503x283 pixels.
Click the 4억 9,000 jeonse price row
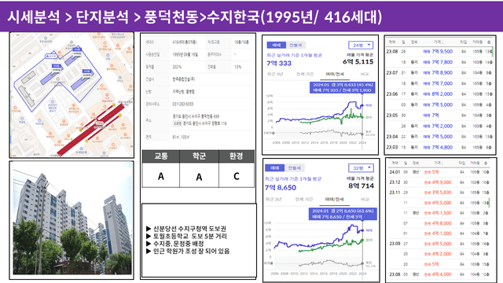point(439,182)
